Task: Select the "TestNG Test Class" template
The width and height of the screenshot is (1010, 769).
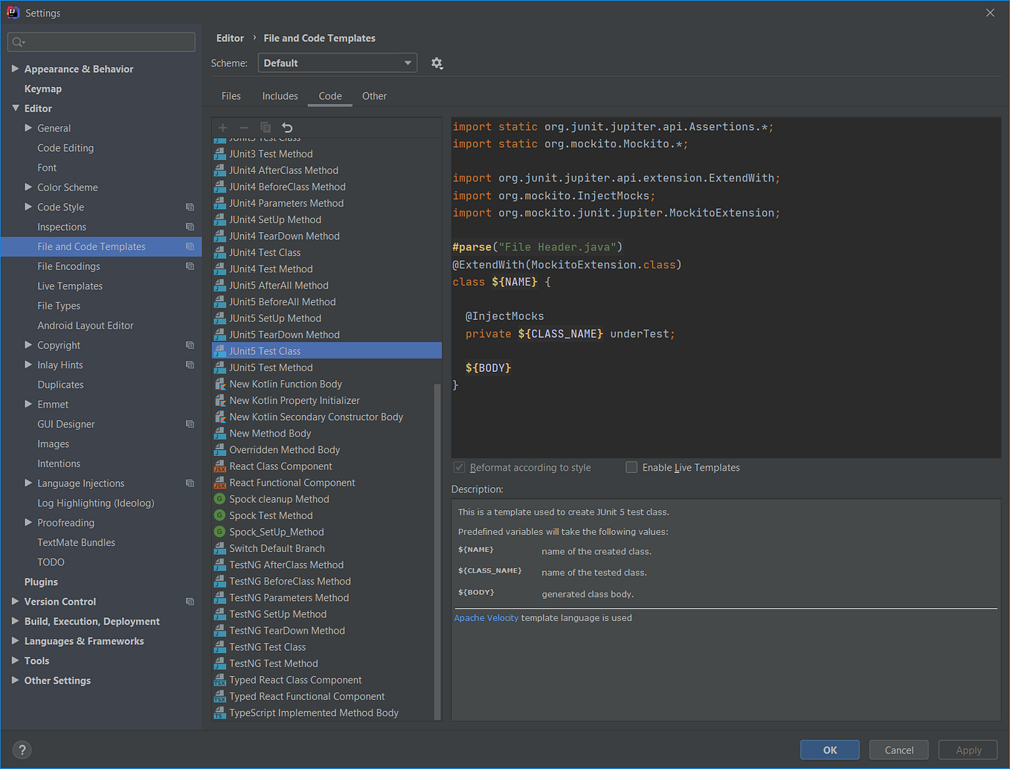Action: [x=266, y=646]
